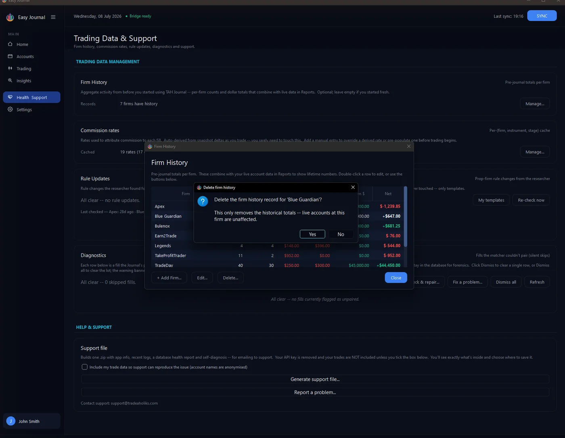The height and width of the screenshot is (438, 565).
Task: Select the Health Support sidebar item
Action: (31, 97)
